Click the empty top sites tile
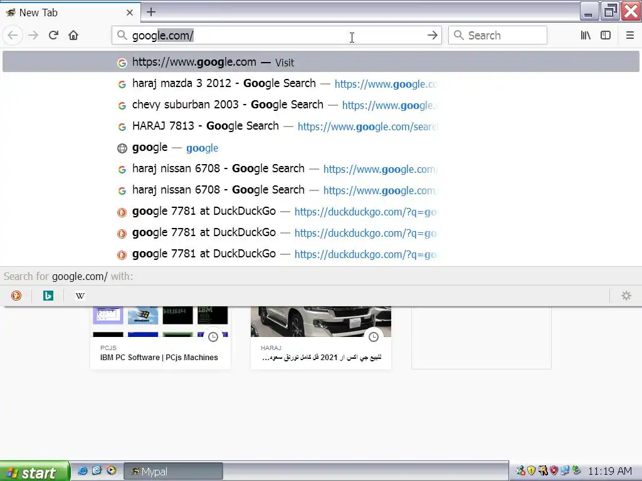This screenshot has width=642, height=481. [481, 338]
